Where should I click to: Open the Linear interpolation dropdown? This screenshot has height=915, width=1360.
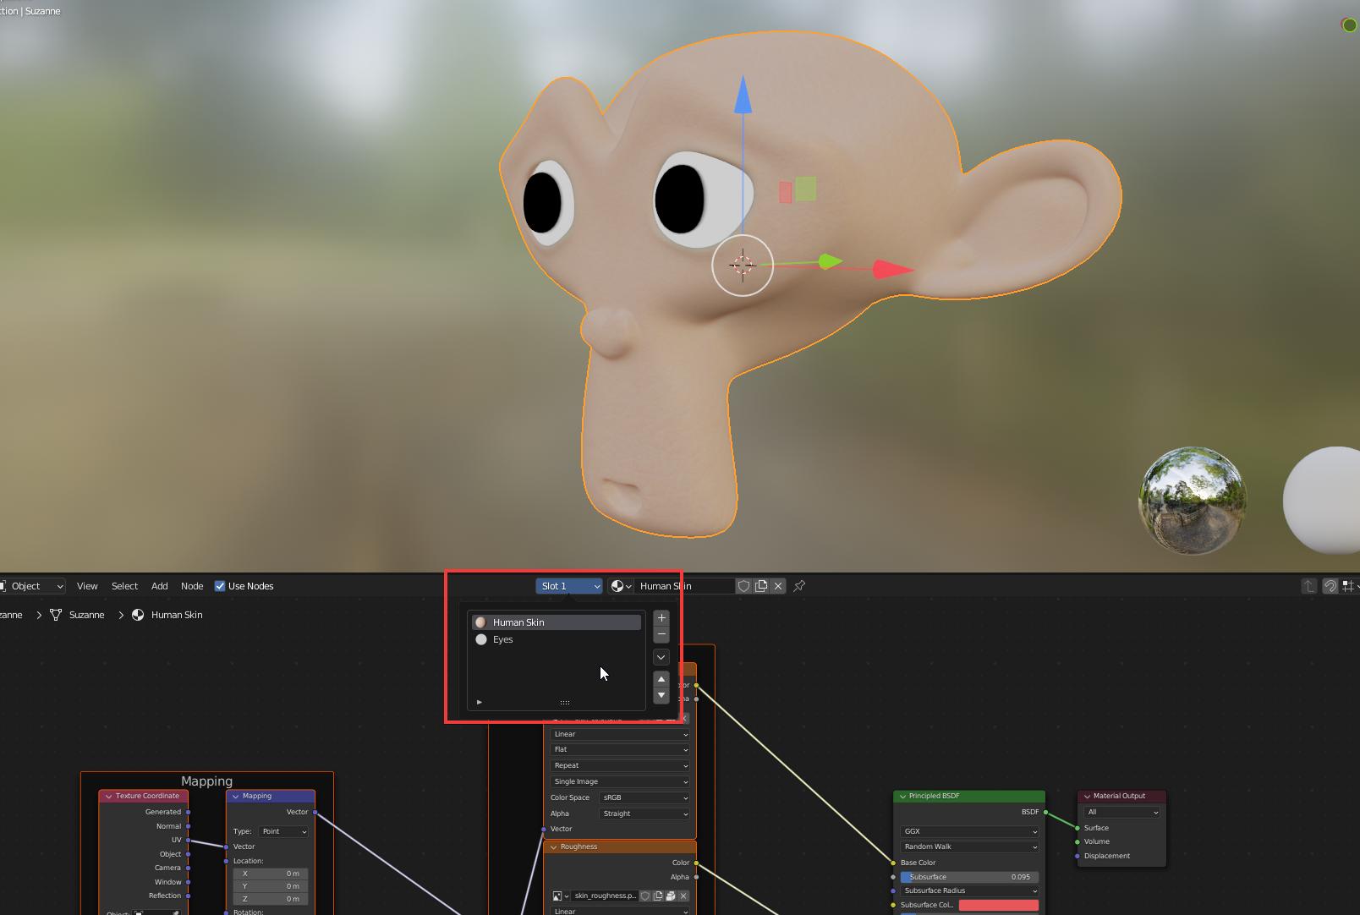[x=620, y=734]
